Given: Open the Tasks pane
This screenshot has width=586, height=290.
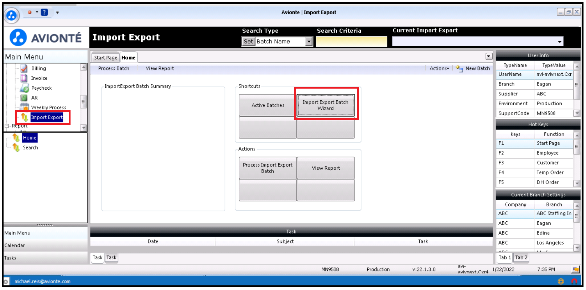Looking at the screenshot, I should pos(45,258).
